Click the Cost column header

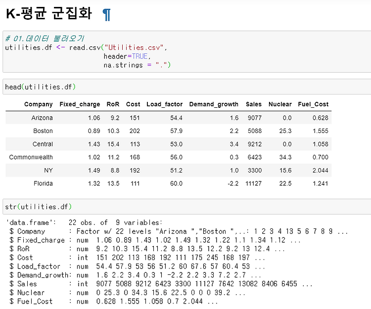coord(133,104)
